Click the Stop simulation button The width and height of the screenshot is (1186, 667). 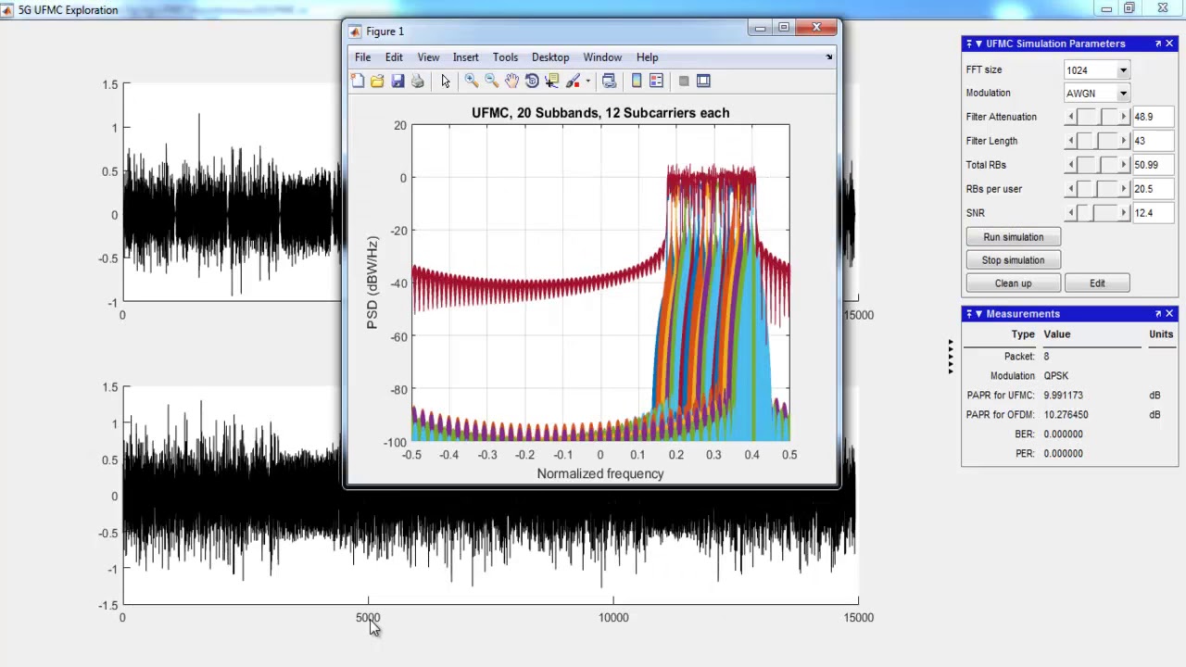pos(1013,260)
